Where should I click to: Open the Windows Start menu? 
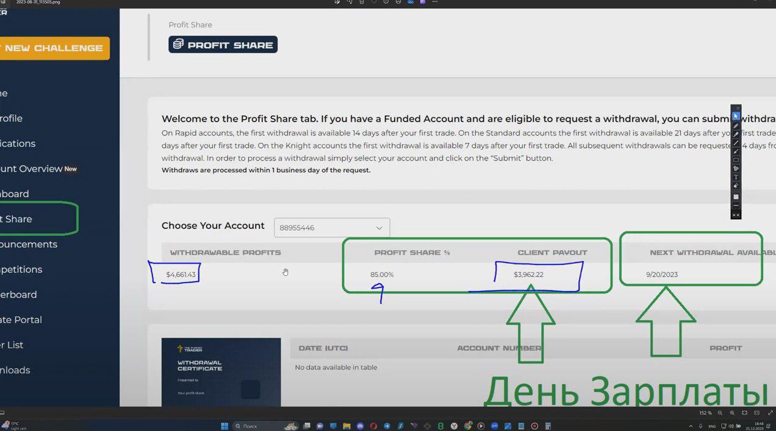[x=225, y=426]
